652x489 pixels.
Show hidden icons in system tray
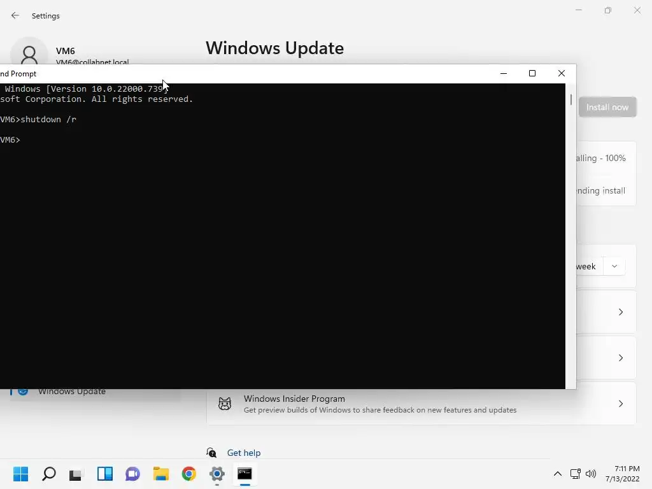(x=558, y=474)
